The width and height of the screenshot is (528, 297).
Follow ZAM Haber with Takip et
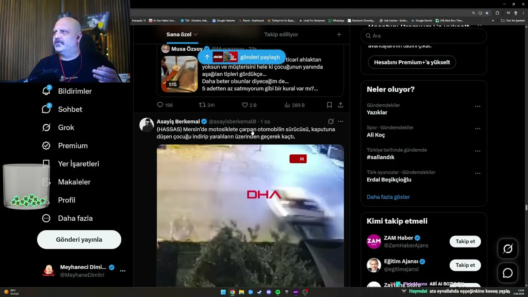coord(465,242)
